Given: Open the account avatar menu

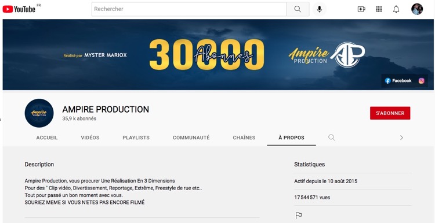Looking at the screenshot, I should click(417, 9).
